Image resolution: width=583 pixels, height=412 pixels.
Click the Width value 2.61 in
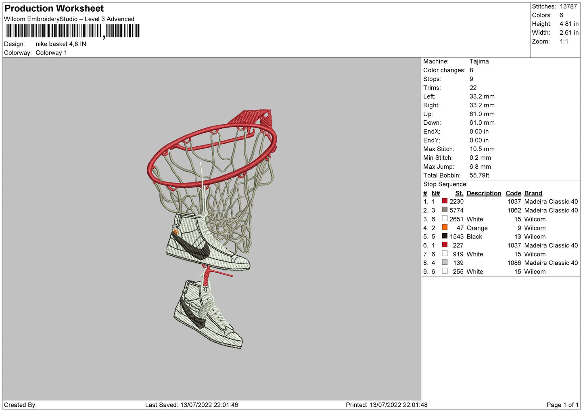pyautogui.click(x=569, y=33)
